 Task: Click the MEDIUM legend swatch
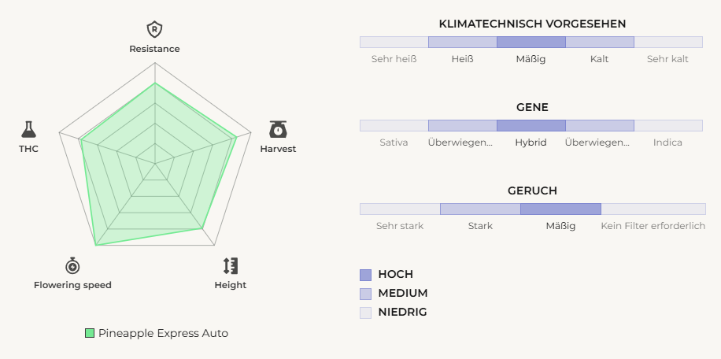[x=365, y=294]
